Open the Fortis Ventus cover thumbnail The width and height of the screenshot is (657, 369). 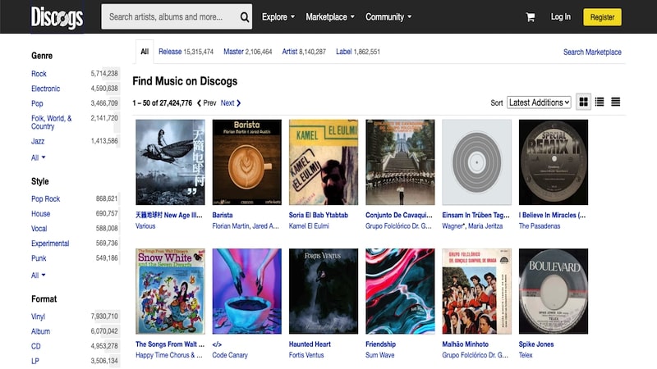click(x=324, y=291)
